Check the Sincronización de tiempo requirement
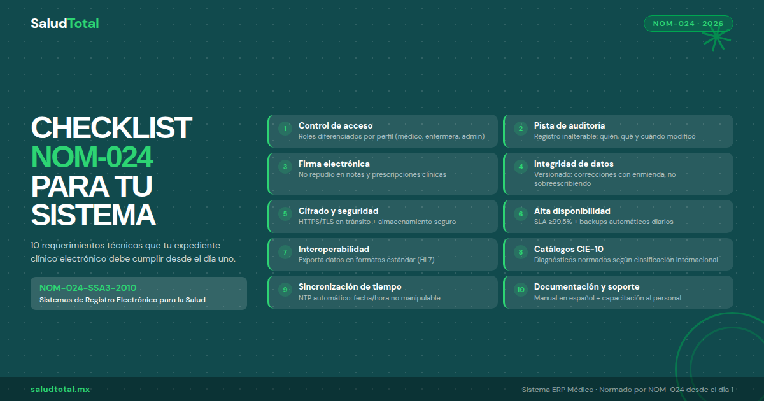 click(382, 292)
